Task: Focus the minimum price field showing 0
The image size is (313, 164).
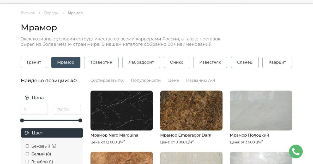Action: click(x=34, y=110)
